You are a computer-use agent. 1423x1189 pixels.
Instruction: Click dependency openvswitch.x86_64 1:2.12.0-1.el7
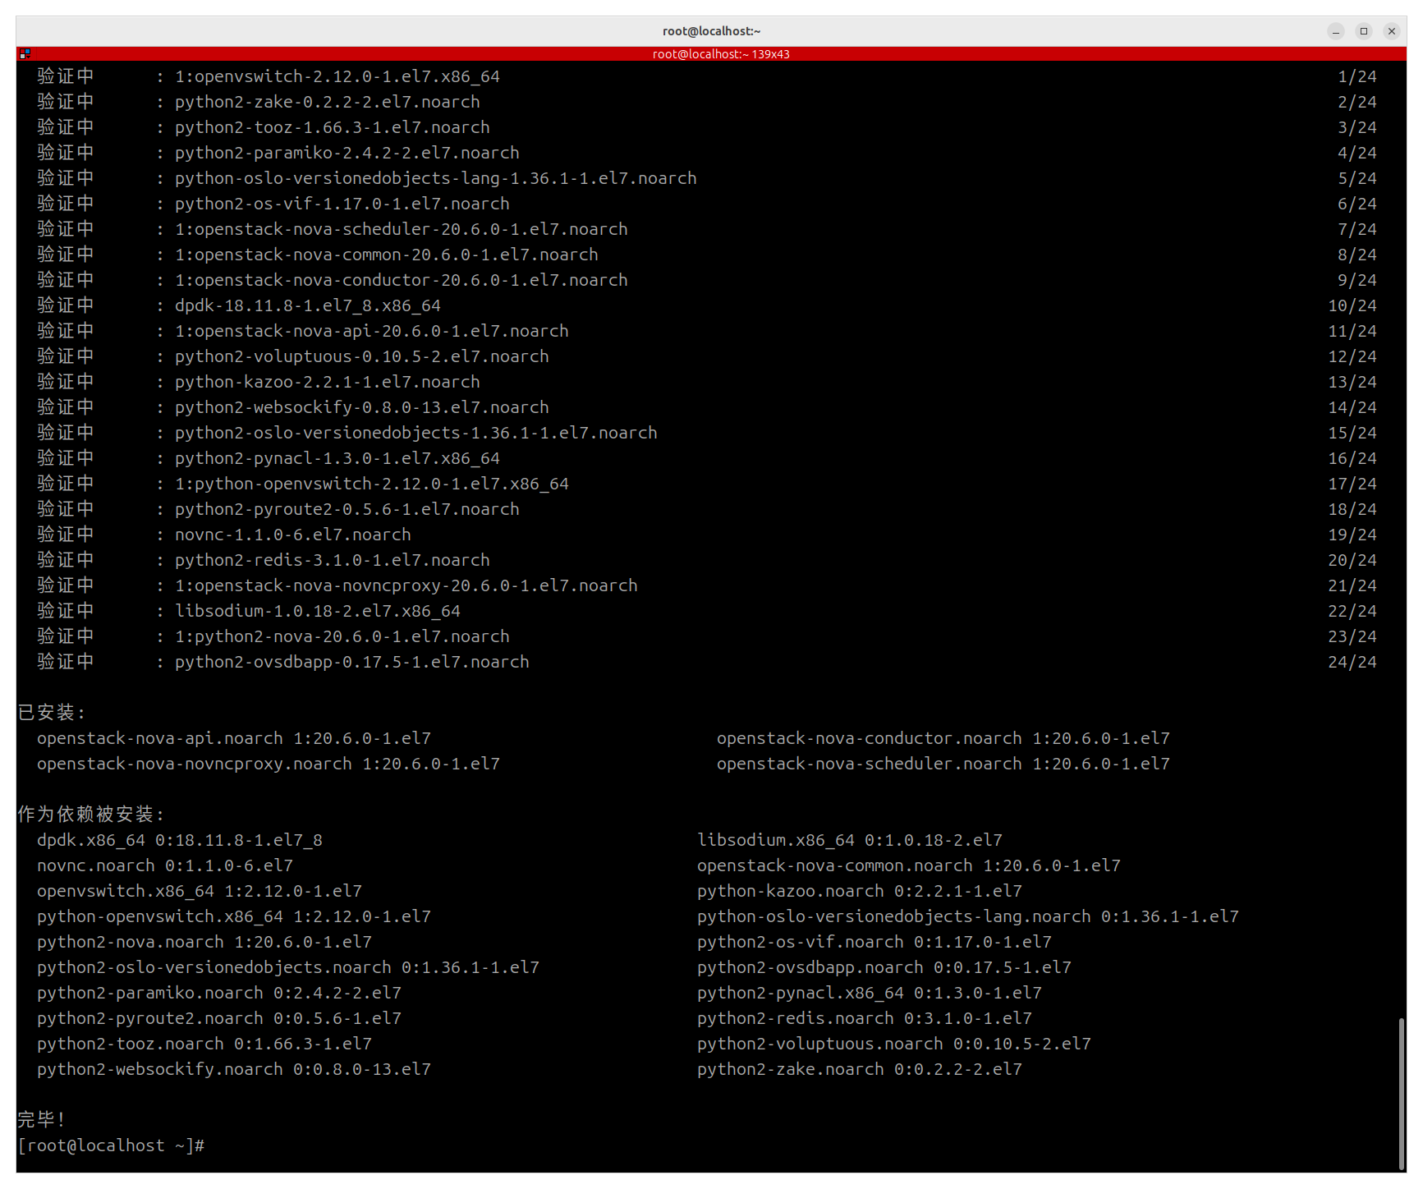coord(200,891)
